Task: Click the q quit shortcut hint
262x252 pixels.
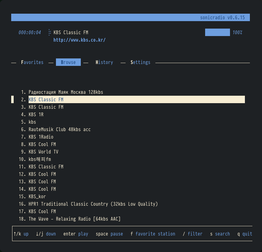Action: point(245,234)
